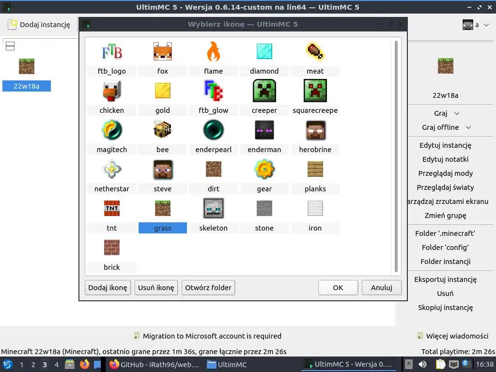496x372 pixels.
Task: Choose the tnt icon
Action: pyautogui.click(x=112, y=208)
